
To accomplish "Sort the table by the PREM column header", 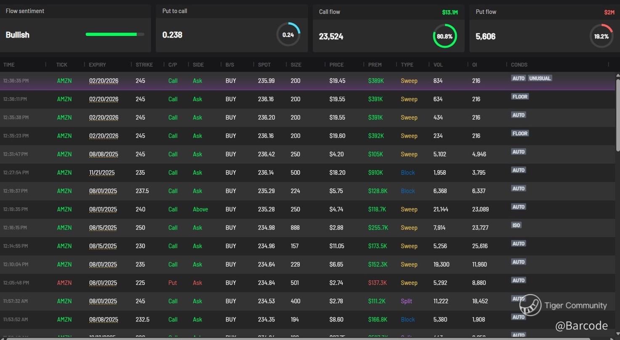I will click(375, 65).
